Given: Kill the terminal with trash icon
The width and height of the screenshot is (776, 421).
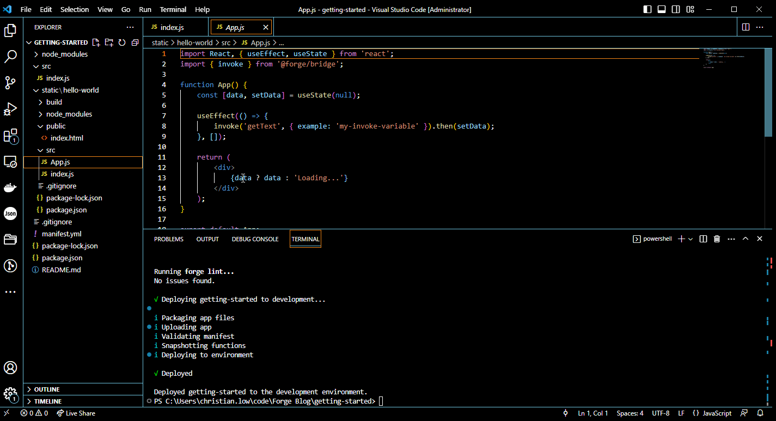Looking at the screenshot, I should click(717, 239).
